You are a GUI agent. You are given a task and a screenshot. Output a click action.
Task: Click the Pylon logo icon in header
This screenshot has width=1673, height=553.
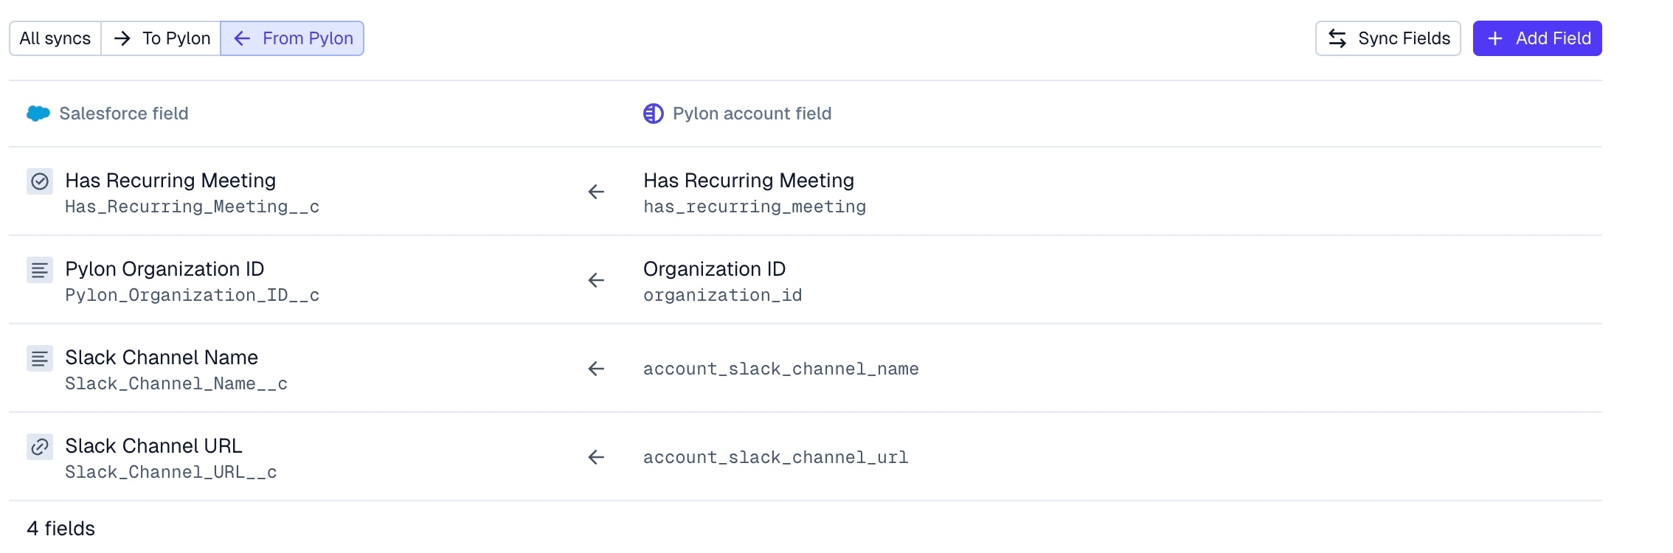(653, 114)
